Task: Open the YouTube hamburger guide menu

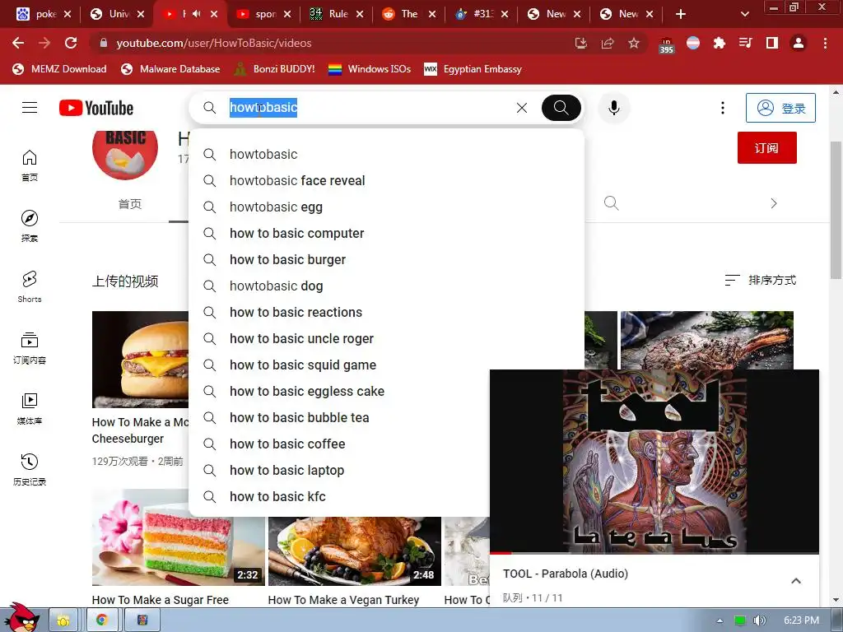Action: pos(30,108)
